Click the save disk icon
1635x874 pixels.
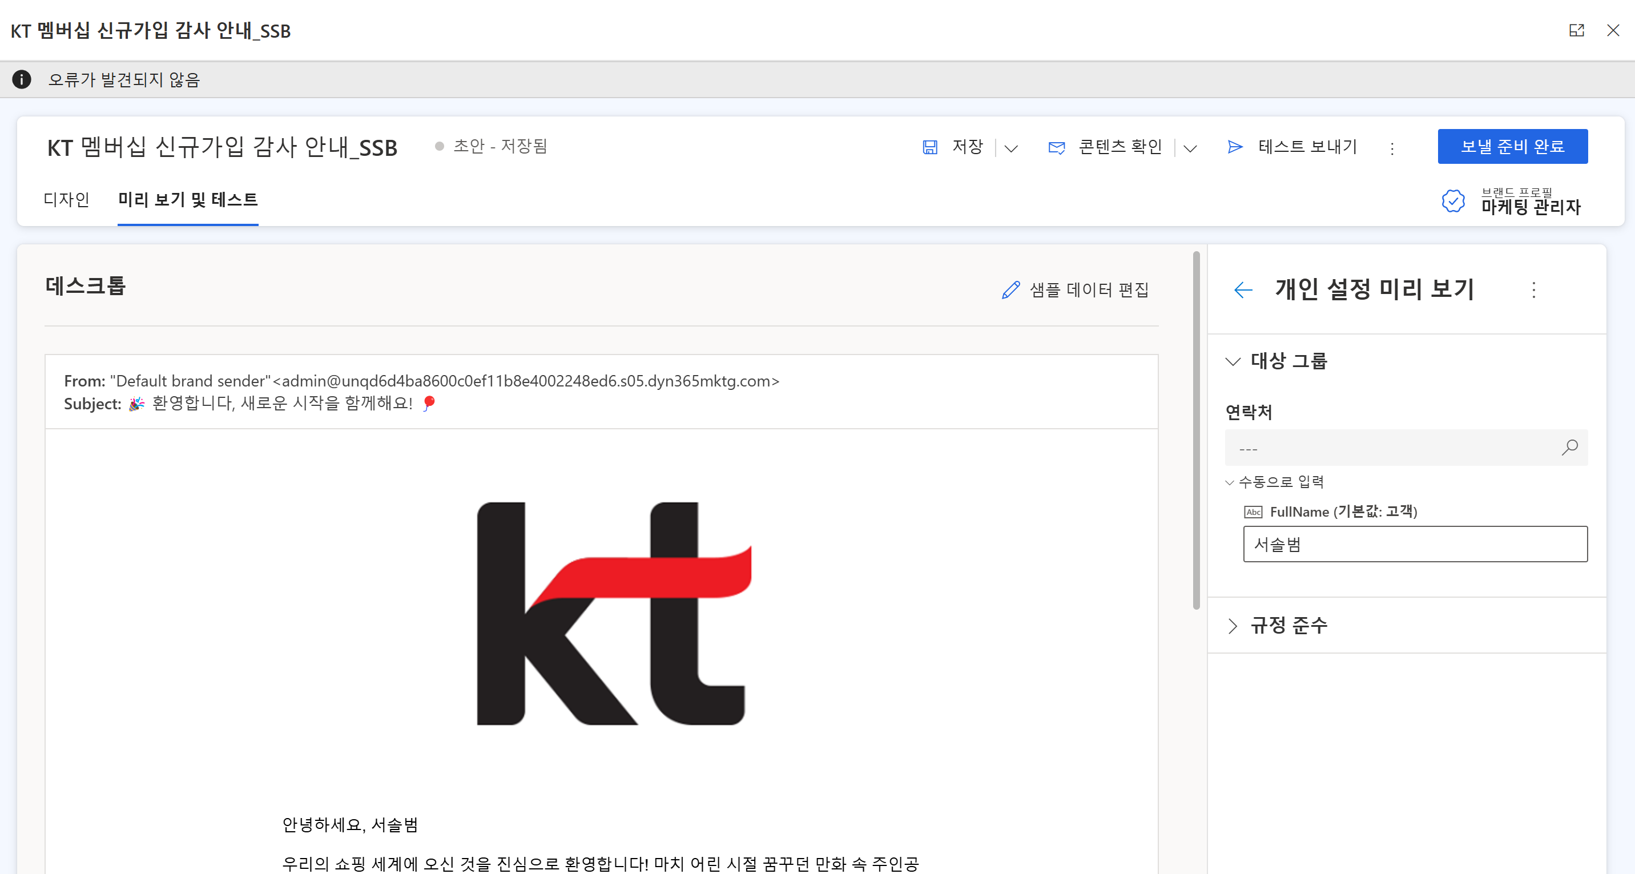click(930, 147)
